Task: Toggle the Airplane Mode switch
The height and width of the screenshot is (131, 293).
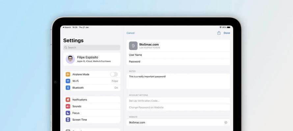Action: coord(114,74)
